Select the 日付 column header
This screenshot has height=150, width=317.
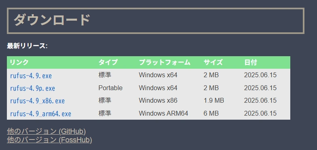[x=250, y=62]
